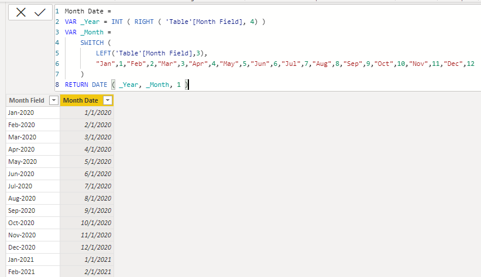
Task: Open the Month Field column filter dropdown
Action: tap(54, 100)
